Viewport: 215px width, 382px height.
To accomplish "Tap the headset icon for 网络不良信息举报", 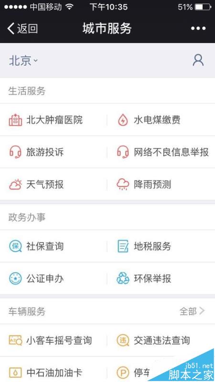I will point(123,152).
